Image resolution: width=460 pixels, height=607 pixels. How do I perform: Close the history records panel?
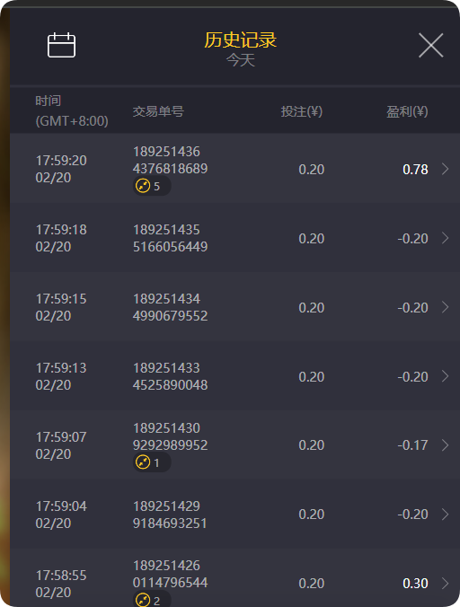[x=430, y=45]
